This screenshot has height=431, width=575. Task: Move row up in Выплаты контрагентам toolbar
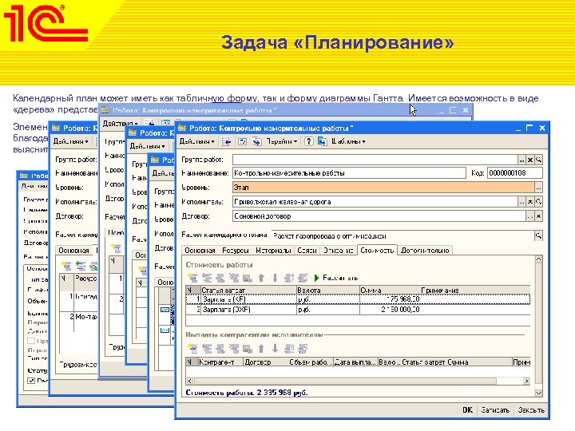pos(261,348)
